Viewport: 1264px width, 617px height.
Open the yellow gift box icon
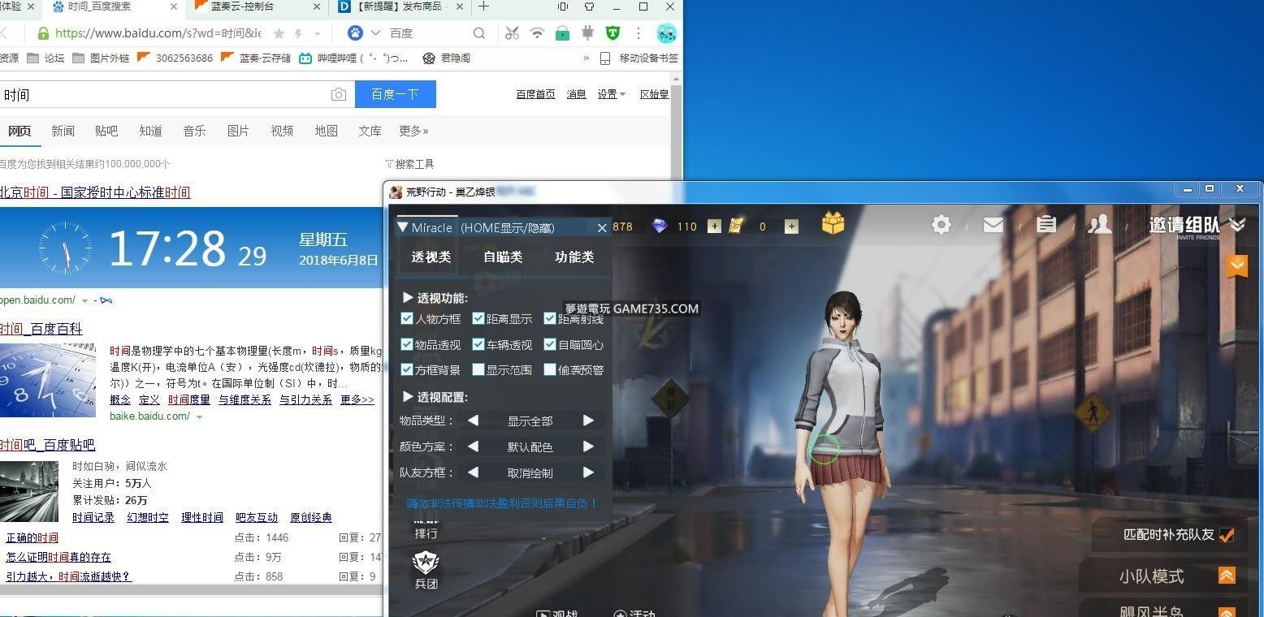point(833,223)
